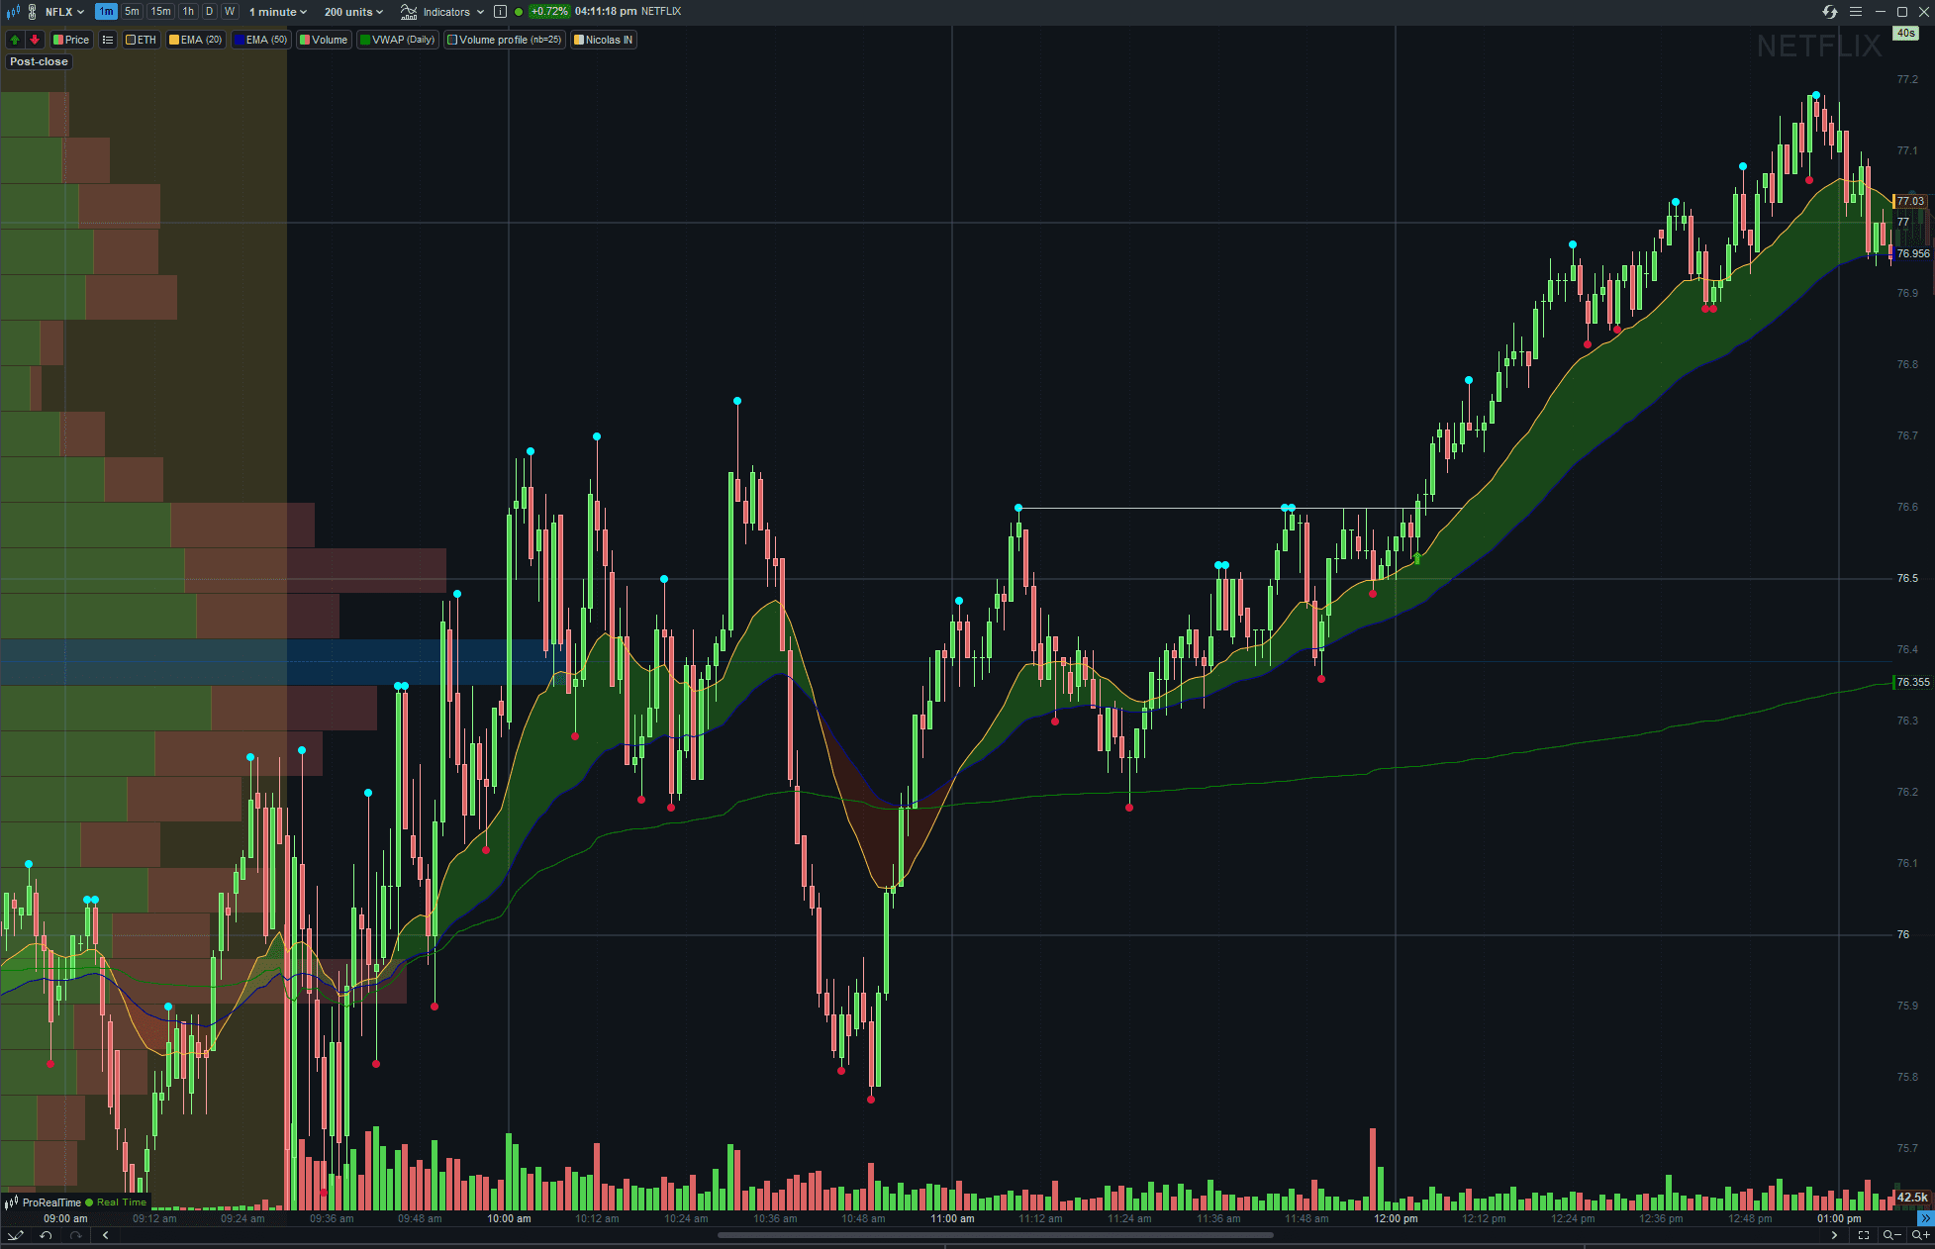The height and width of the screenshot is (1249, 1935).
Task: Click the fit chart to screen icon
Action: point(1863,1235)
